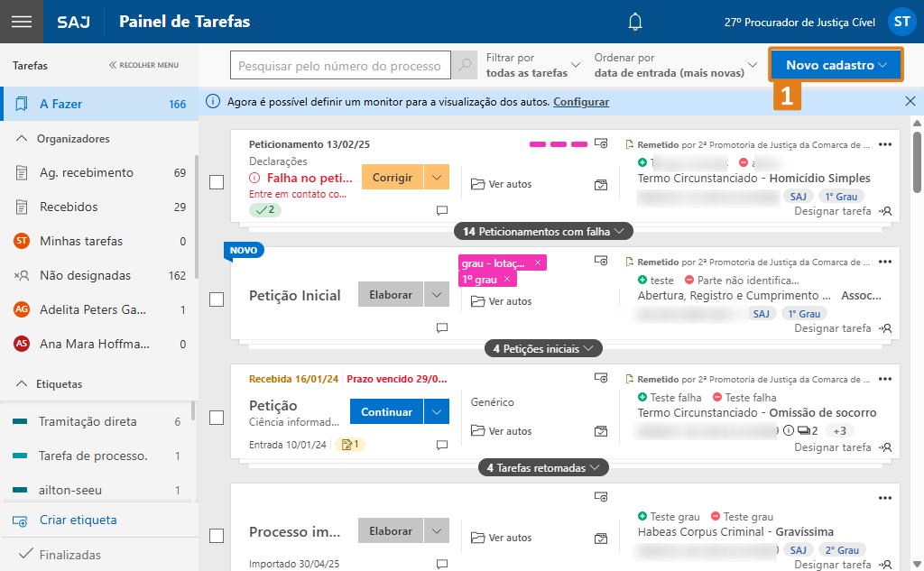The width and height of the screenshot is (924, 571).
Task: Open the A Fazer task list
Action: (x=61, y=104)
